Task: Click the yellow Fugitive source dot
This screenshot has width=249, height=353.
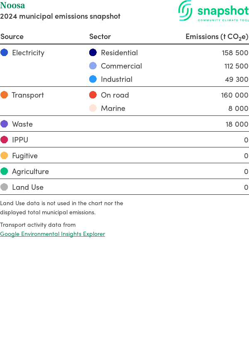Action: click(4, 156)
